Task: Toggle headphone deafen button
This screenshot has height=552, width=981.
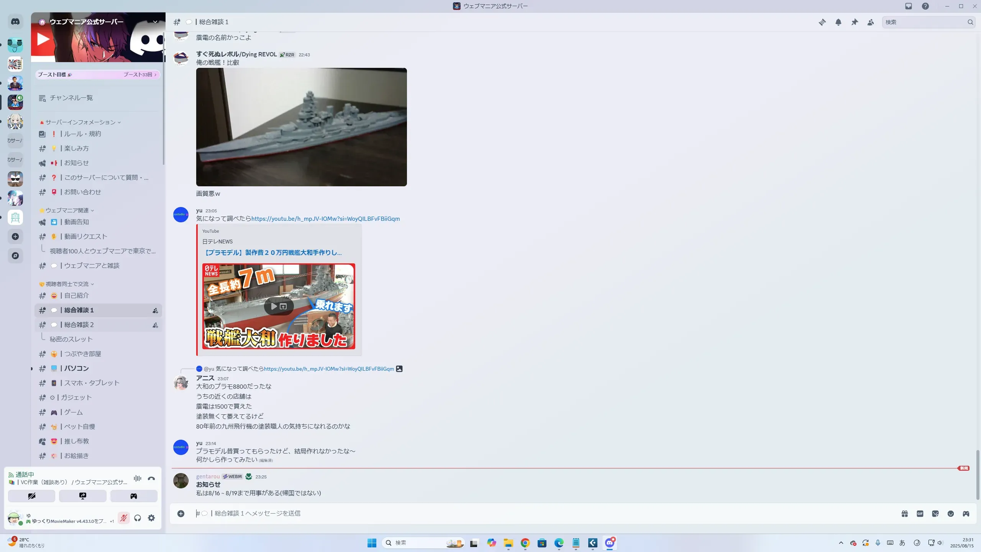Action: point(138,518)
